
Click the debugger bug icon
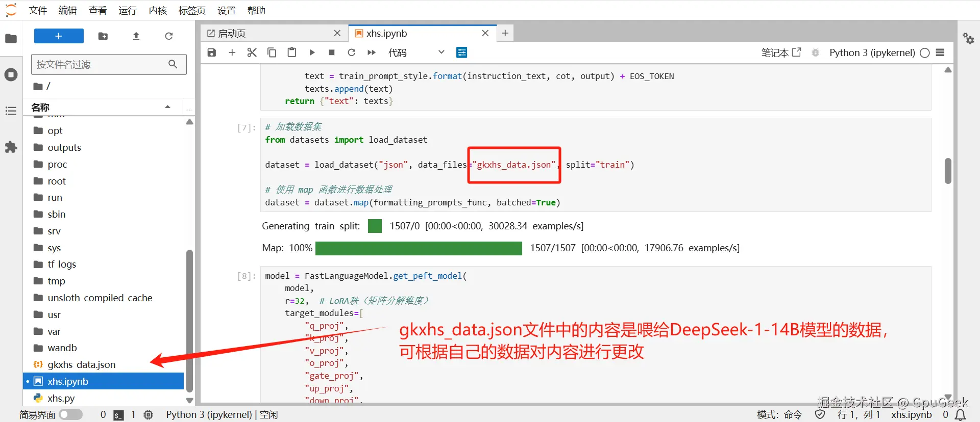[x=816, y=52]
